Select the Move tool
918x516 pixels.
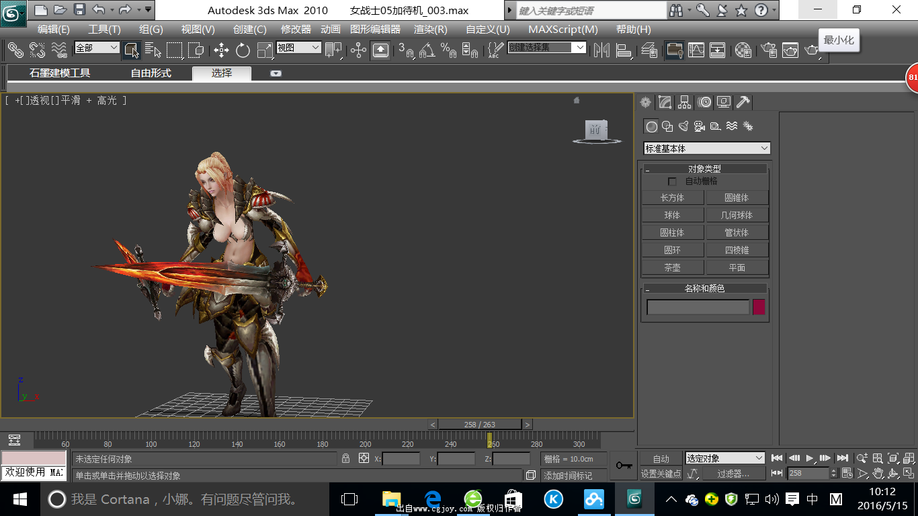[221, 50]
